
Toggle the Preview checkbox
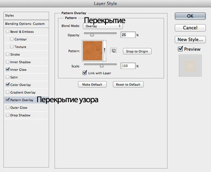180,49
